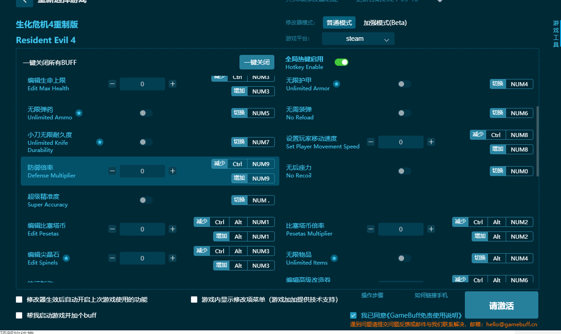Click Movement Speed 增加 NUM8 hotkey
This screenshot has height=334, width=561.
512,149
